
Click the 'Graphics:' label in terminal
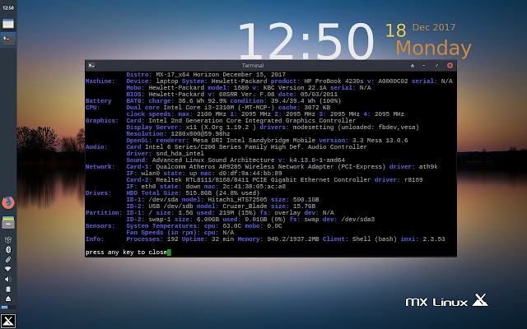pyautogui.click(x=102, y=121)
